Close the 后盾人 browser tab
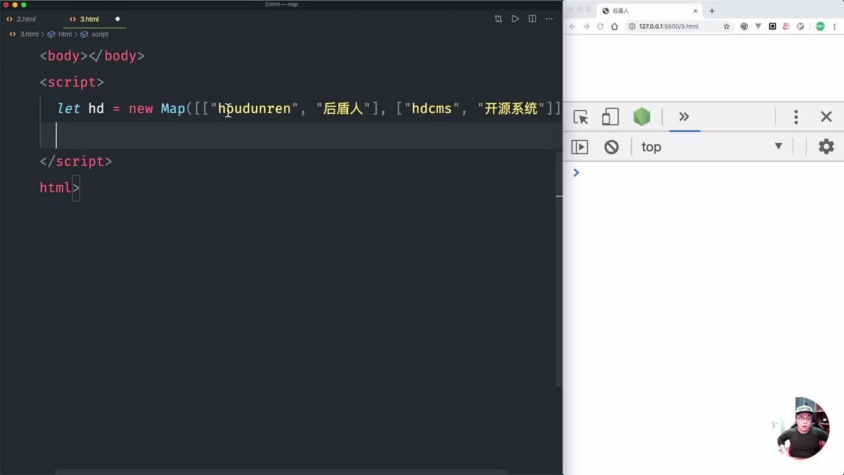This screenshot has width=844, height=475. pos(695,11)
